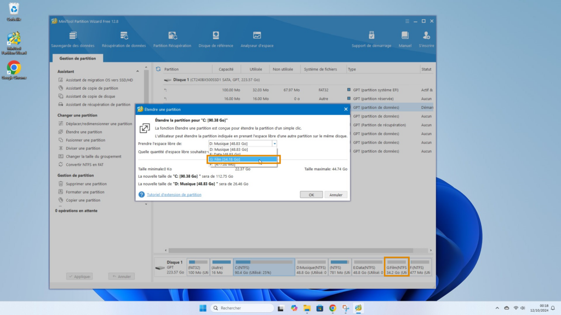Open the Windows Start menu
The width and height of the screenshot is (561, 315).
pyautogui.click(x=203, y=308)
